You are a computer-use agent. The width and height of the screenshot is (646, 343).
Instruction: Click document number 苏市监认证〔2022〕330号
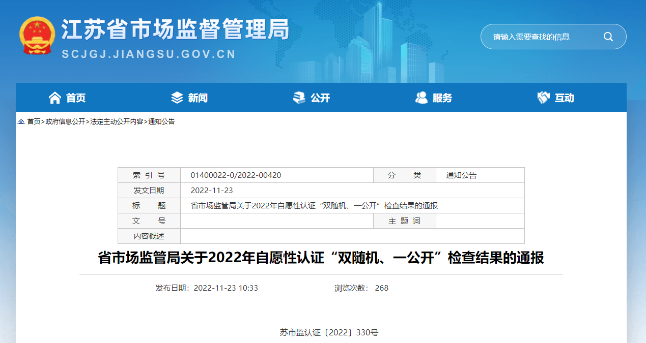click(329, 333)
